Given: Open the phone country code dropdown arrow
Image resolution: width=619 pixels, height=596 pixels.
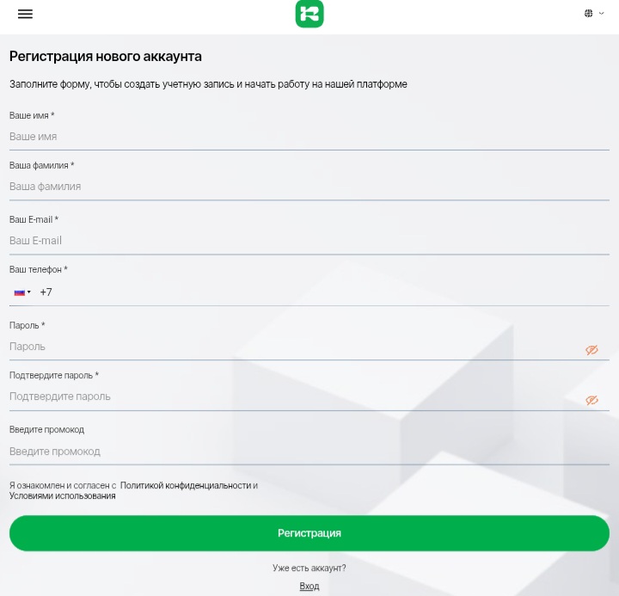Looking at the screenshot, I should [29, 292].
